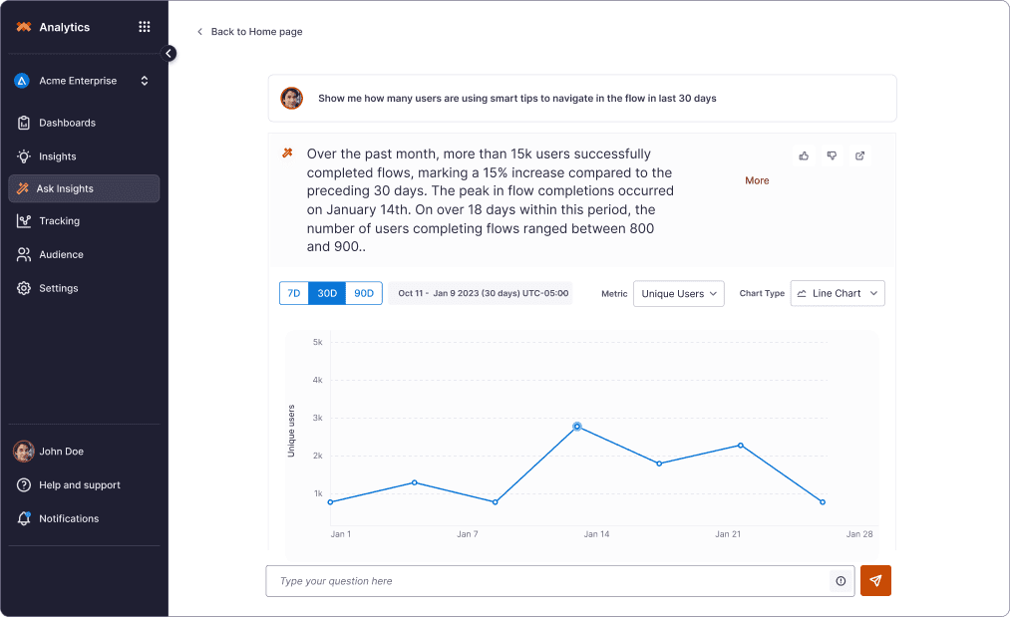Click the More link in response
The width and height of the screenshot is (1010, 617).
(757, 180)
